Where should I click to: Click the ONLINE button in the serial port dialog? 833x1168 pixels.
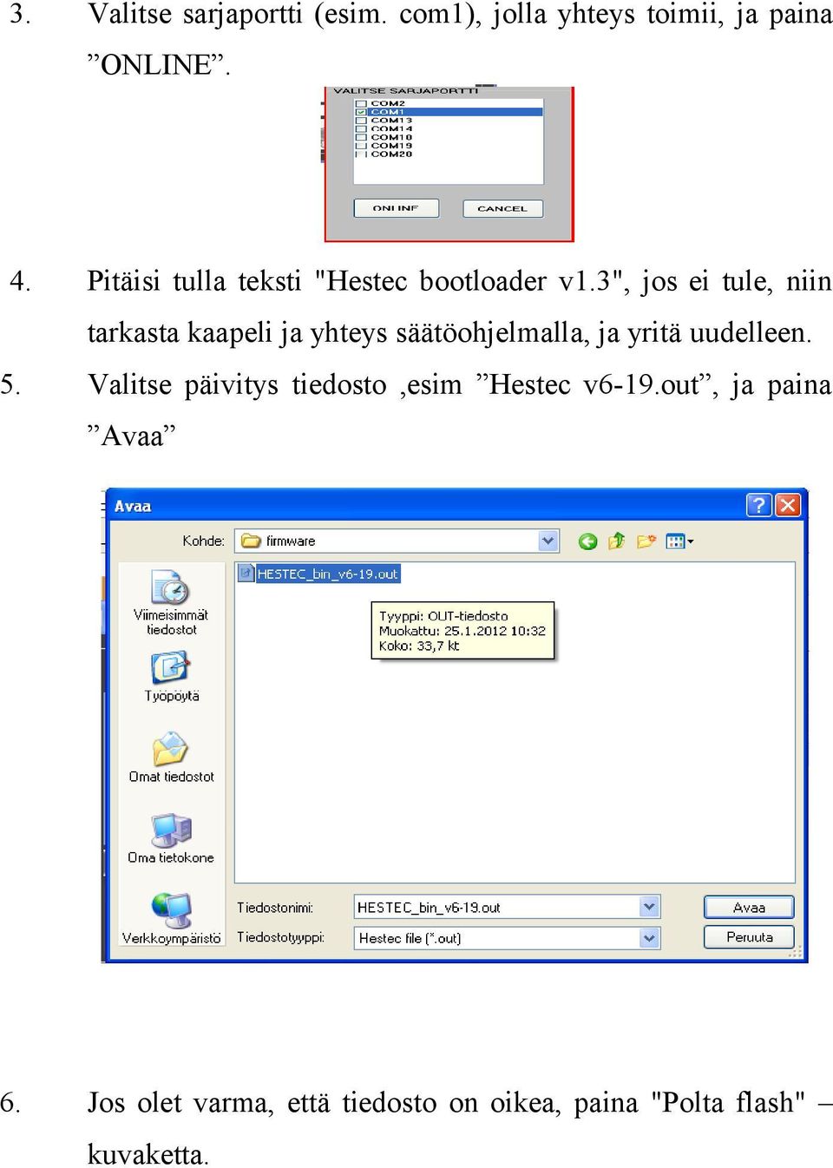tap(396, 208)
